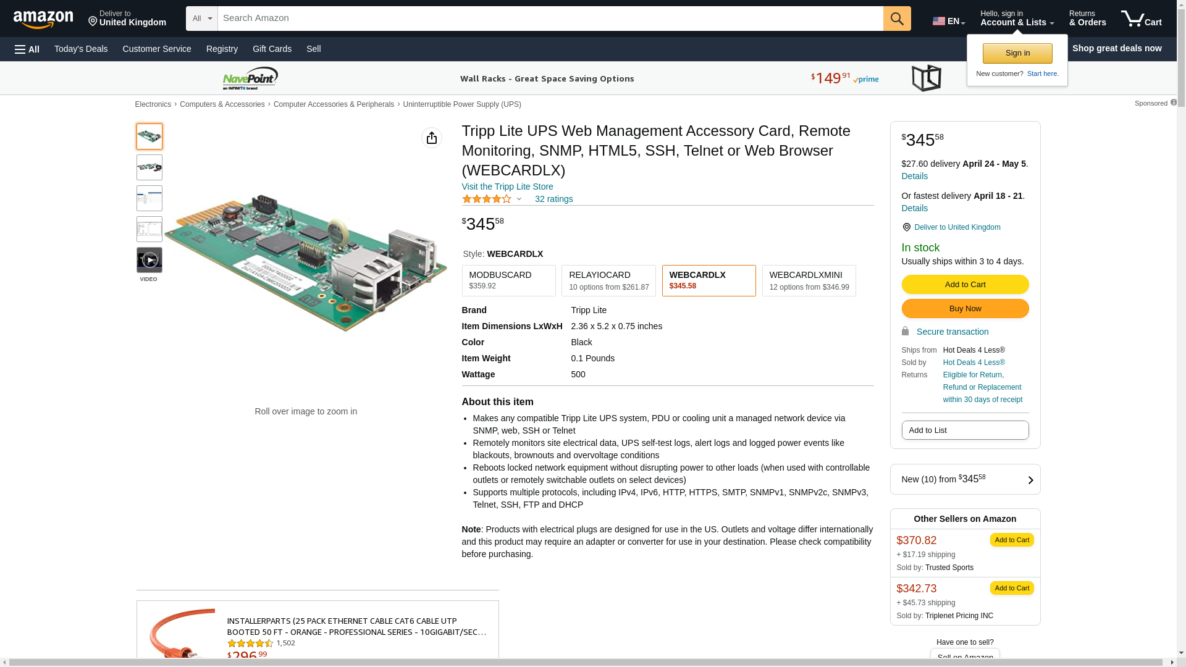Viewport: 1186px width, 667px height.
Task: Choose the WEBCARDLXMINI style option
Action: click(809, 280)
